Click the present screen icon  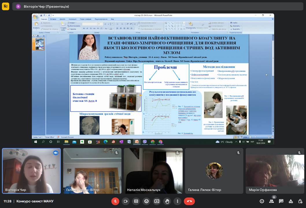157,201
